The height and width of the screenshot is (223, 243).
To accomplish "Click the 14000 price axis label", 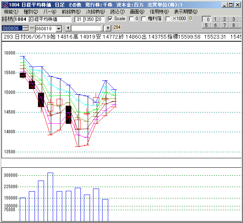I will (x=9, y=132).
